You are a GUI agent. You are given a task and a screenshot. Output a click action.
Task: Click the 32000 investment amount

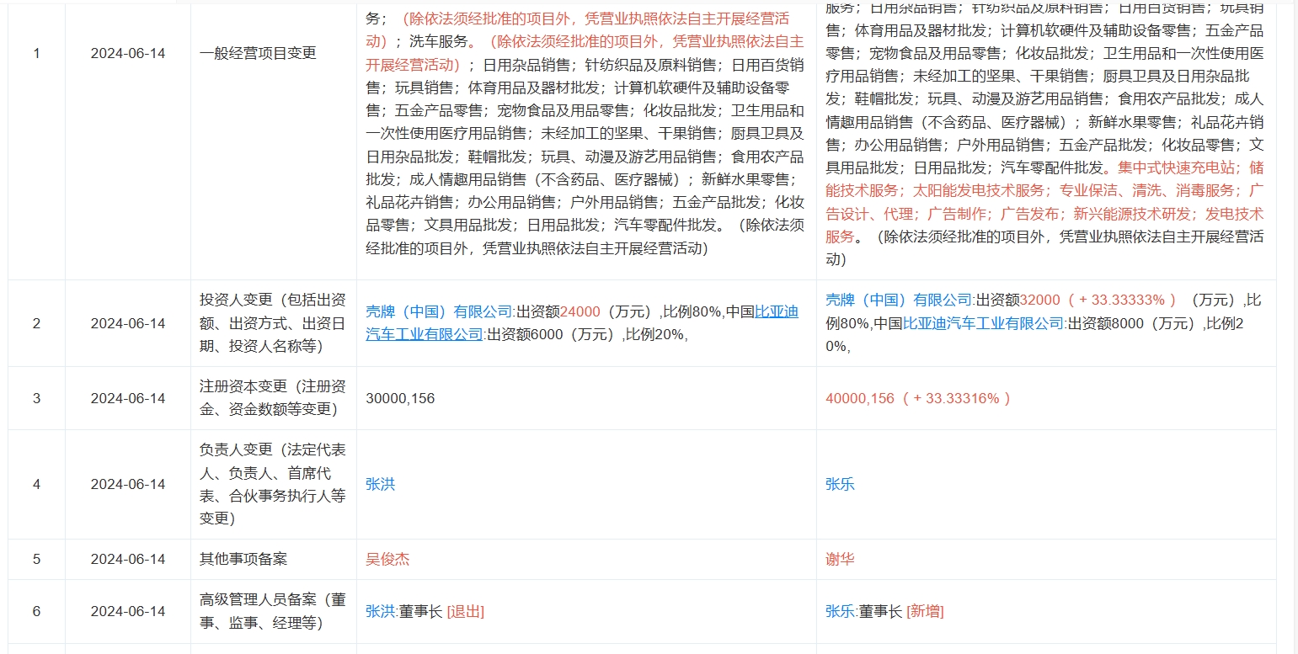(x=1040, y=300)
